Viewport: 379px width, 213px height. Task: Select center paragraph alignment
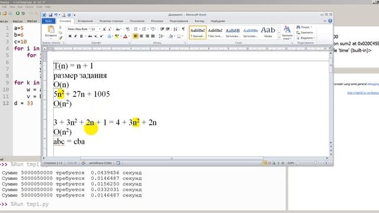click(x=142, y=36)
